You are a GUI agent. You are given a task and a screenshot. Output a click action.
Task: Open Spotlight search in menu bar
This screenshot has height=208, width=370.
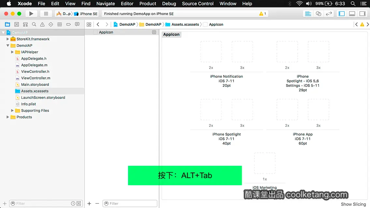click(353, 4)
